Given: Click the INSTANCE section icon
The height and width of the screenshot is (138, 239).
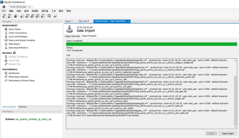Looking at the screenshot, I should coord(14,53).
